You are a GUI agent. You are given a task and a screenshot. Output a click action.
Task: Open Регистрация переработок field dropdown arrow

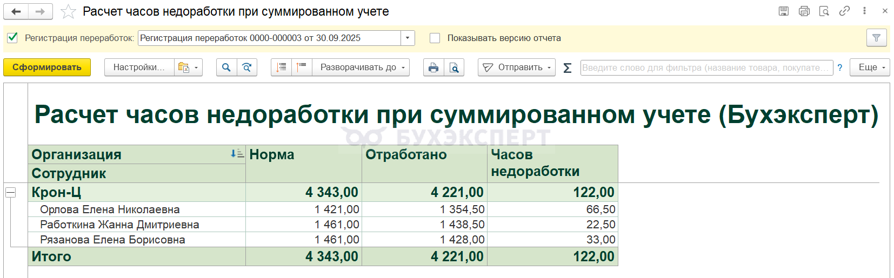click(x=408, y=38)
